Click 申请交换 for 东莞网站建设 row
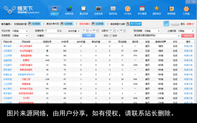This screenshot has width=197, height=123. click(x=188, y=65)
